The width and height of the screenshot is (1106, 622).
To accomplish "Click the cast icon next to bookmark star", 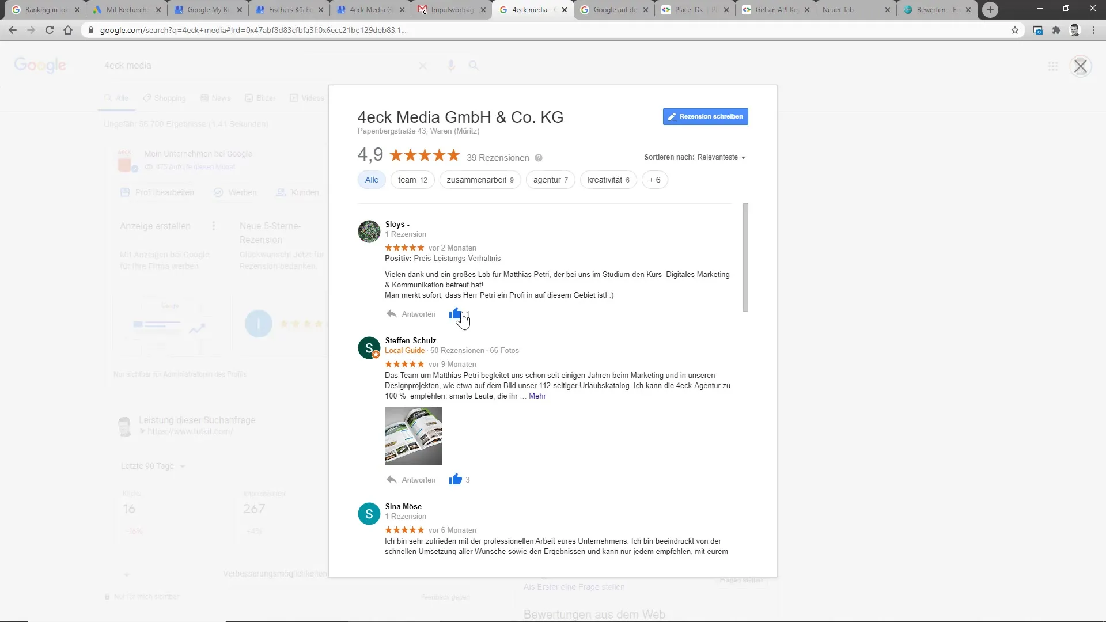I will tap(1038, 30).
